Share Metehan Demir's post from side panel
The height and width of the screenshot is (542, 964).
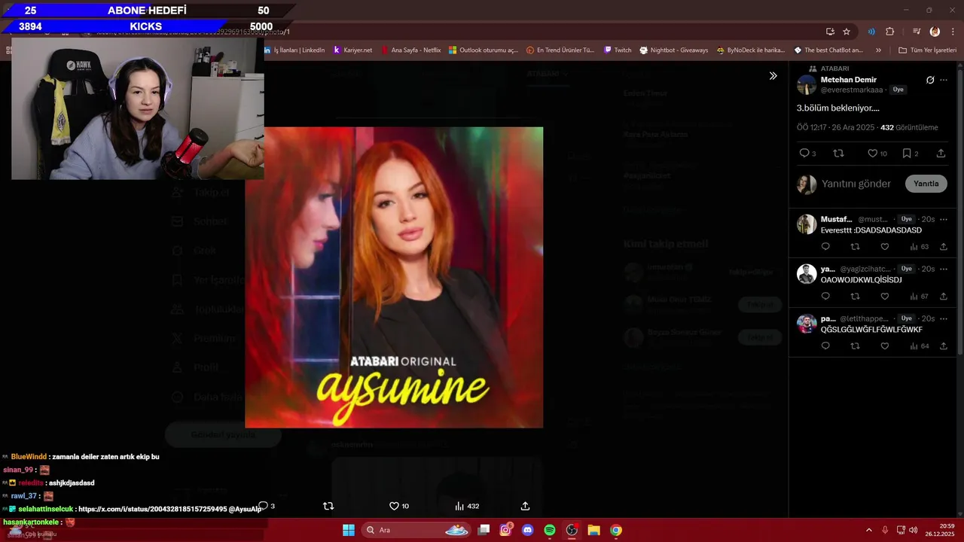941,154
